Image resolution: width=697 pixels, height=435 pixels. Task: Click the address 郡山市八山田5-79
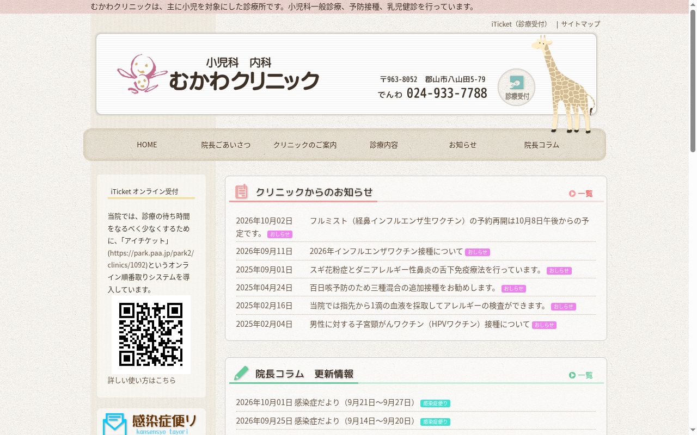pyautogui.click(x=455, y=79)
